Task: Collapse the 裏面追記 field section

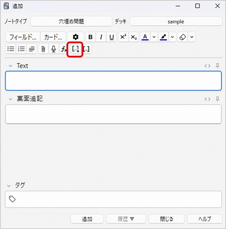Action: click(x=10, y=99)
